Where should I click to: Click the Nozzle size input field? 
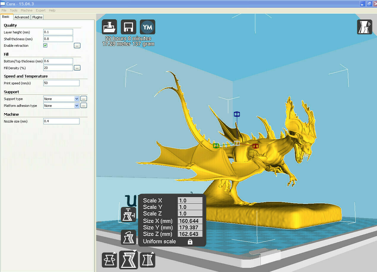click(61, 121)
